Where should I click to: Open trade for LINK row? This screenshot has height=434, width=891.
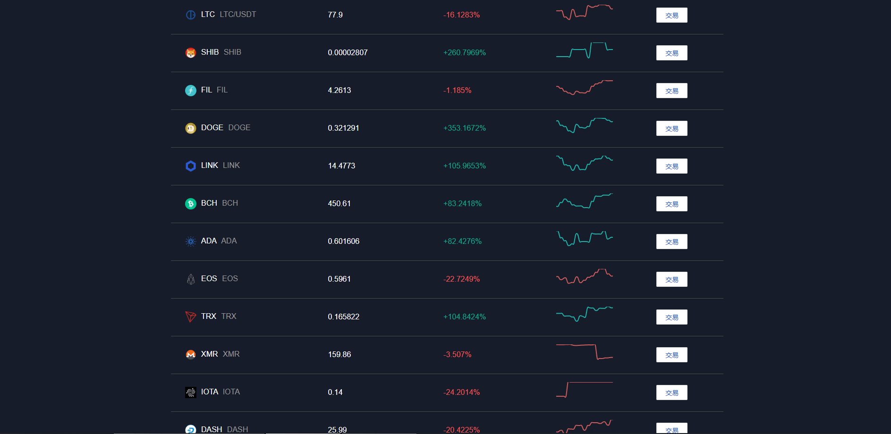click(x=671, y=166)
